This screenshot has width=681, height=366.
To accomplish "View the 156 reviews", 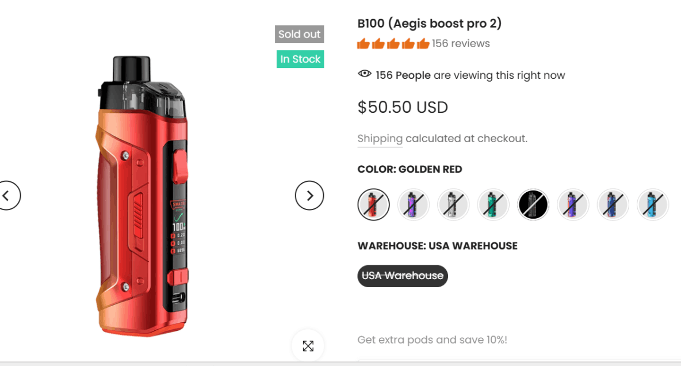I will [x=461, y=43].
